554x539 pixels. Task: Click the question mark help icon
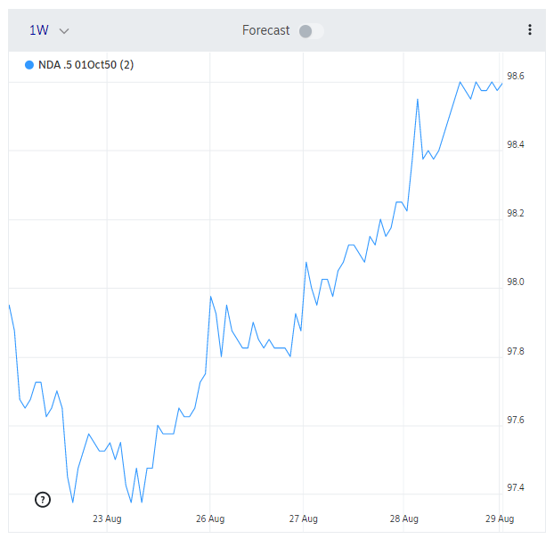[x=43, y=500]
